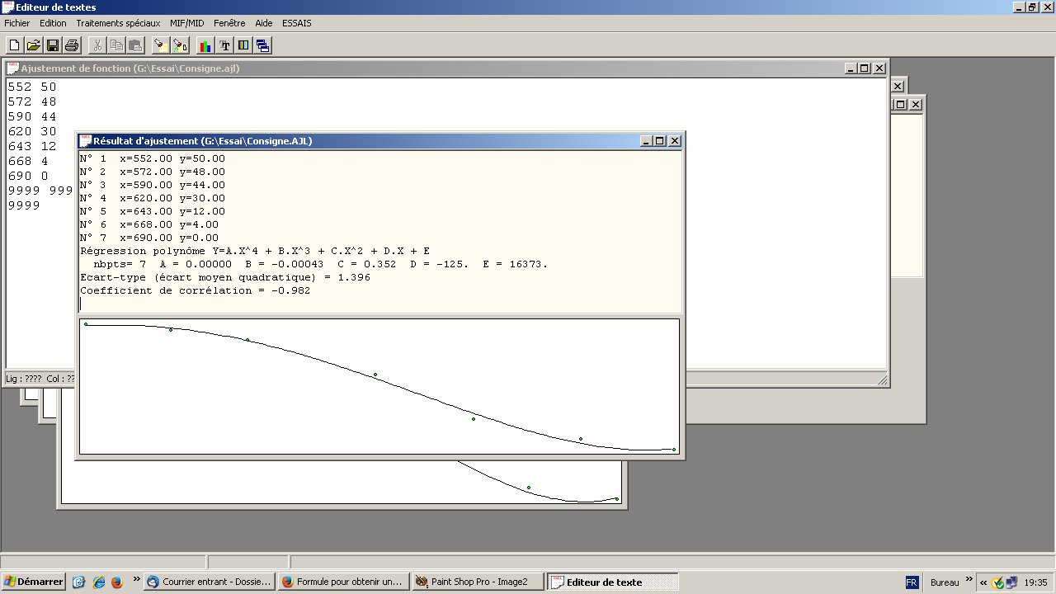Save the file with the floppy disk icon

52,45
